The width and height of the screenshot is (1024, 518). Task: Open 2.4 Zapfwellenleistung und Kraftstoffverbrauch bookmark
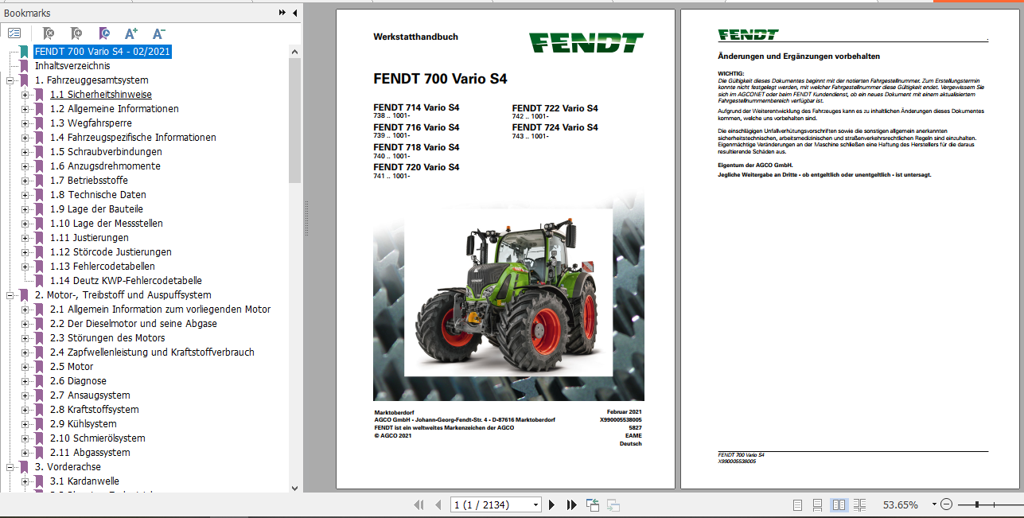[x=152, y=352]
